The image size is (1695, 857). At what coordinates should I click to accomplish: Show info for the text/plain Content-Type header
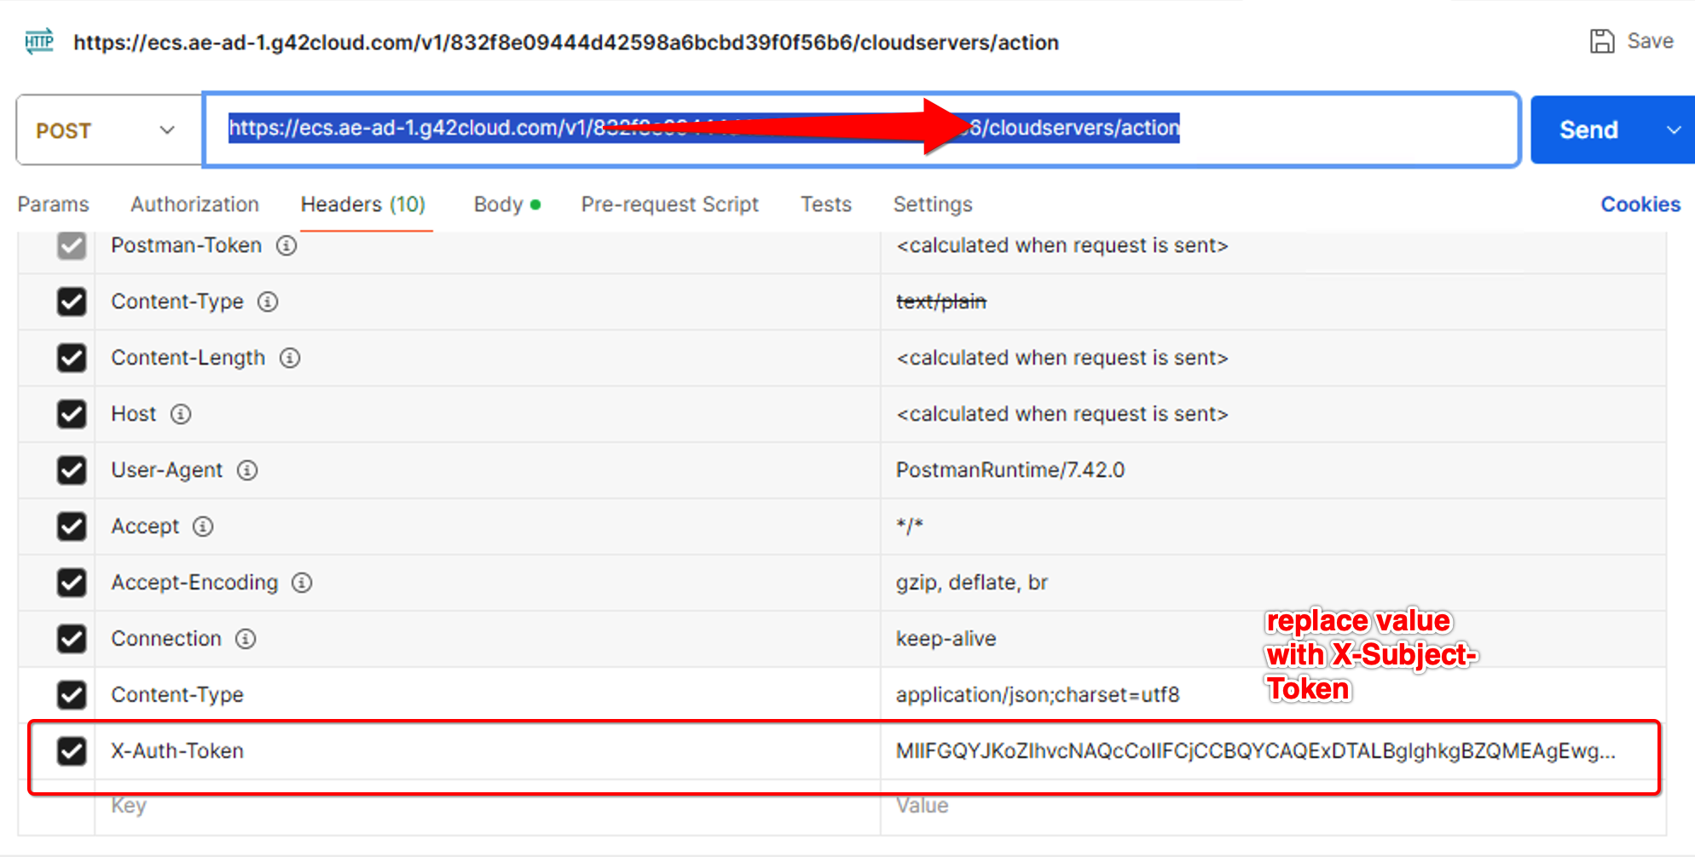point(268,302)
